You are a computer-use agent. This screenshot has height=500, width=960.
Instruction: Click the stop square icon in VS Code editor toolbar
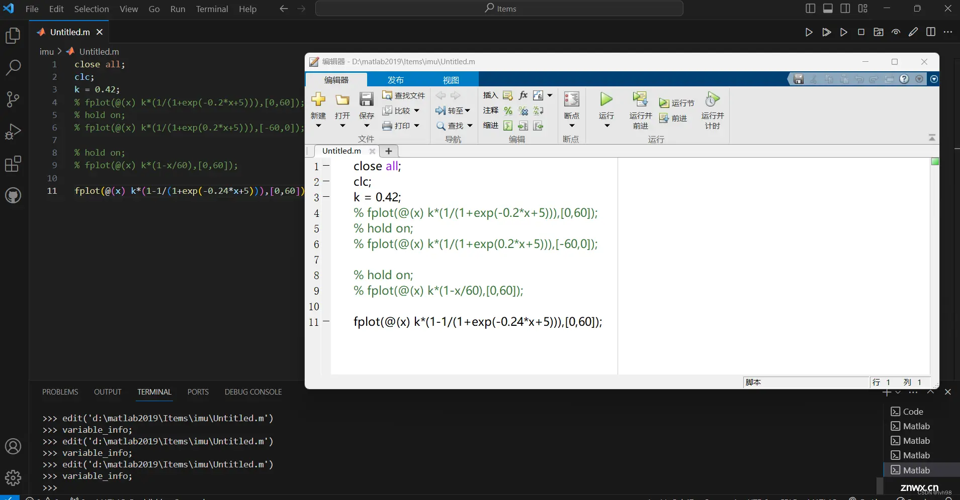click(x=861, y=32)
